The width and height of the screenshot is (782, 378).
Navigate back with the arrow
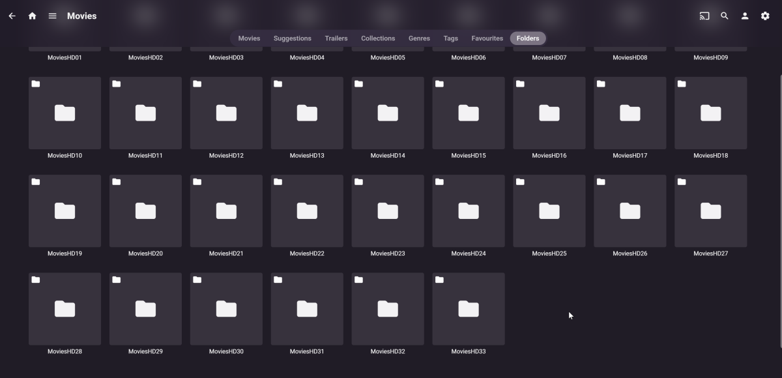[x=11, y=16]
